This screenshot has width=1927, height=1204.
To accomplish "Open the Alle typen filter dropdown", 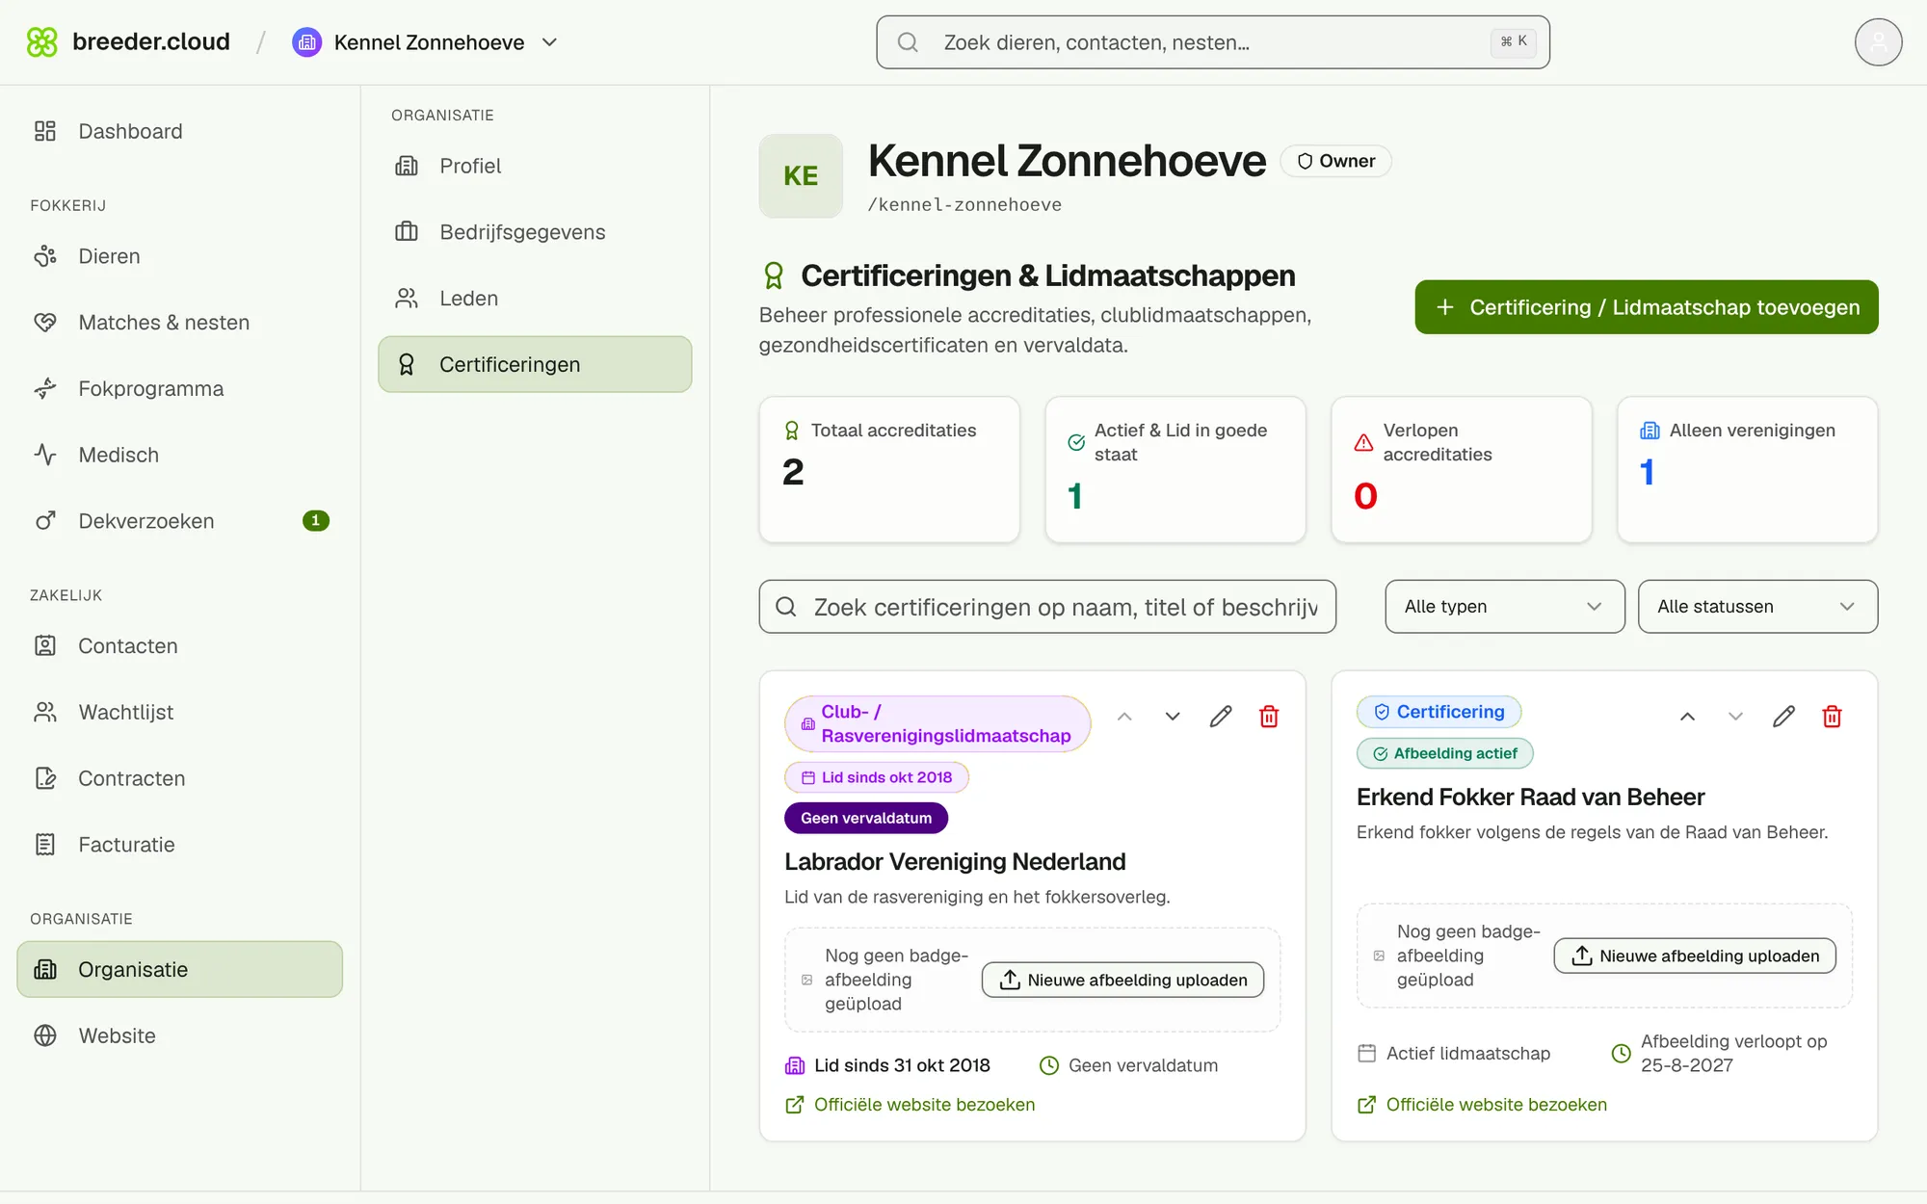I will tap(1504, 607).
